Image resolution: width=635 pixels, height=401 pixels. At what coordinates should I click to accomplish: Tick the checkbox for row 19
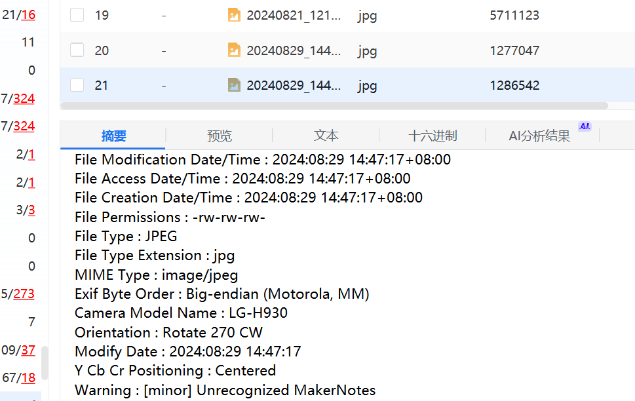77,15
